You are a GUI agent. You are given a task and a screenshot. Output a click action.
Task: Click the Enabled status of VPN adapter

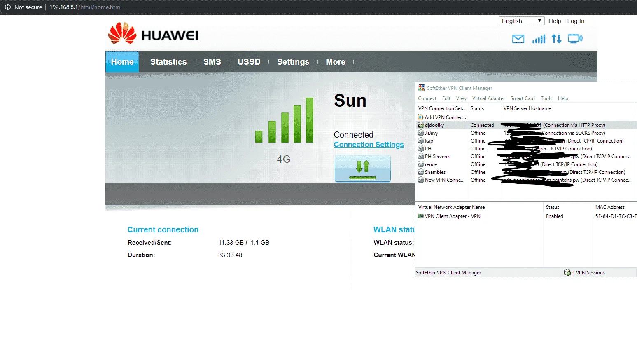[x=555, y=216]
